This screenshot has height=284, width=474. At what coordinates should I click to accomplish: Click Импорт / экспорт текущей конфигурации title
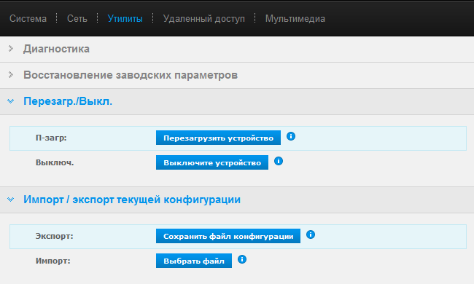(132, 200)
